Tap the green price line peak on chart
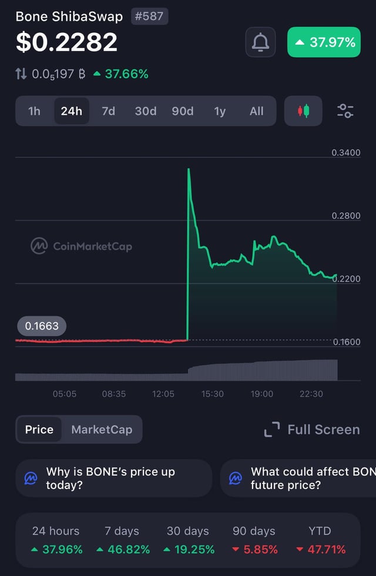 pyautogui.click(x=189, y=170)
